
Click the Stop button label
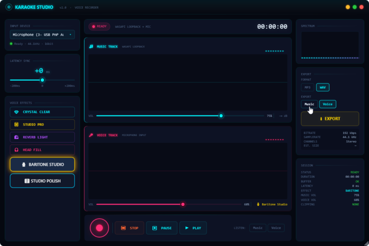click(134, 228)
